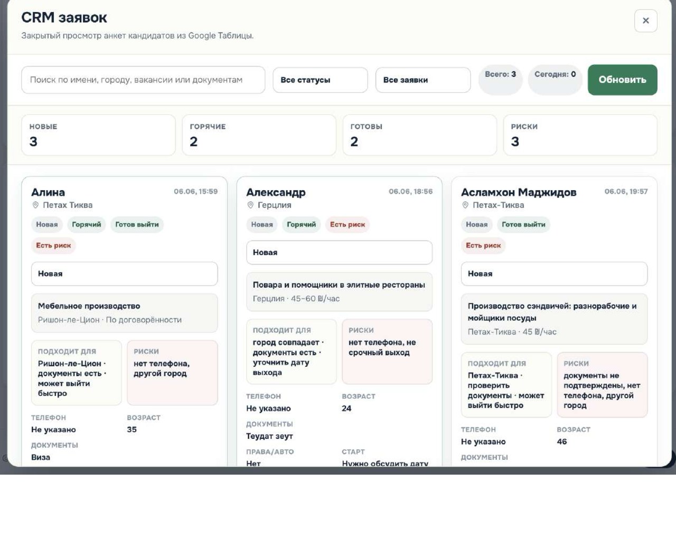
Task: Click timestamp 06.06, 18:56
Action: (410, 192)
